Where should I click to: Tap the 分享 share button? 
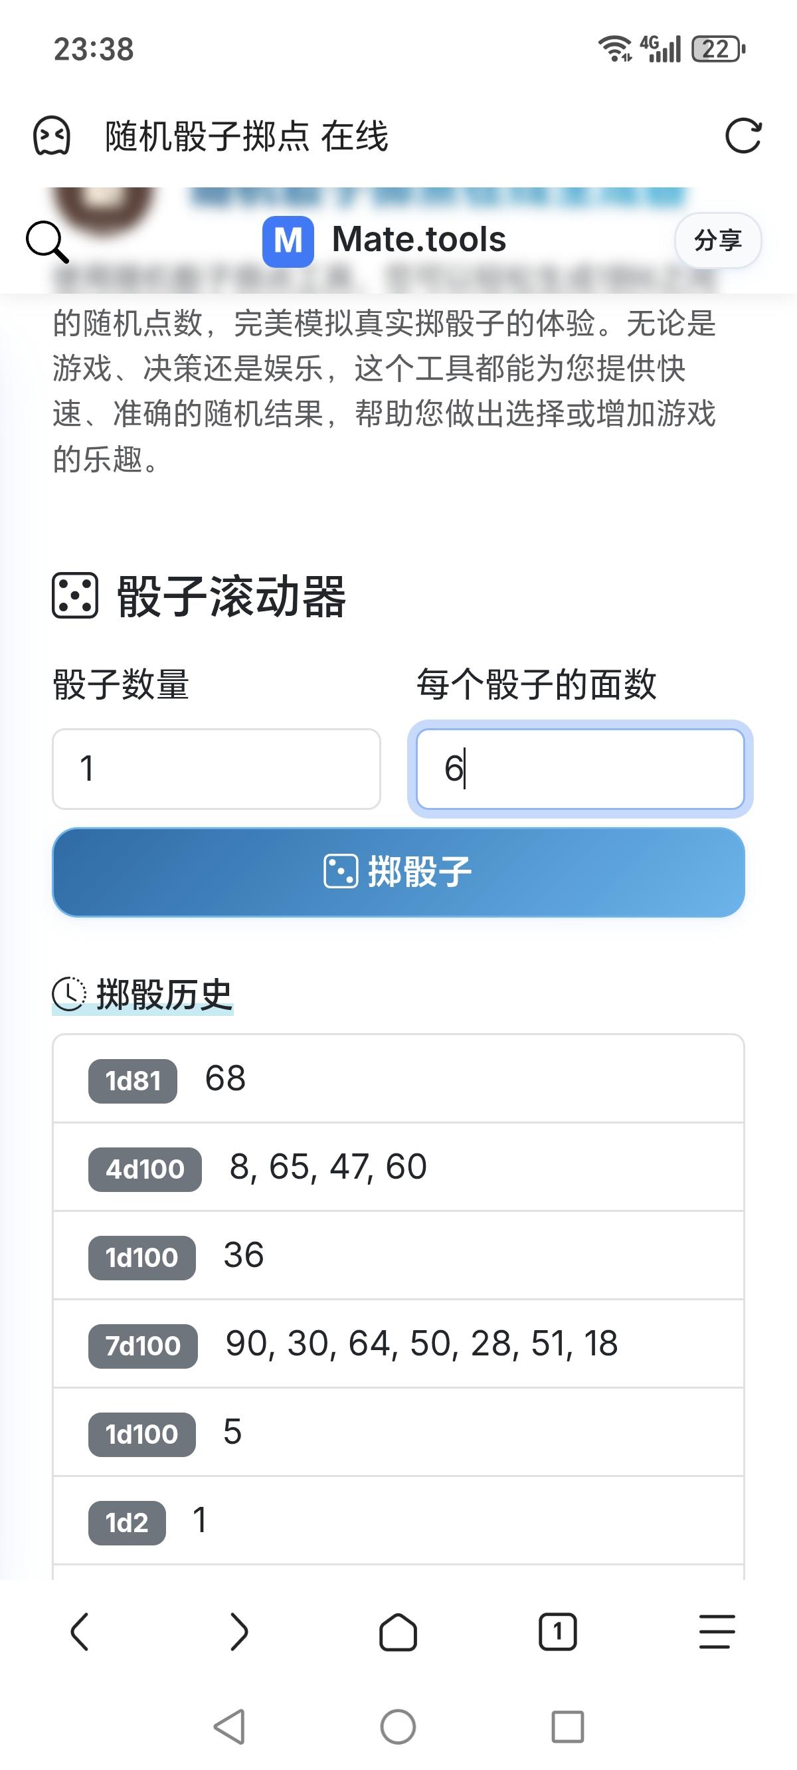(717, 241)
